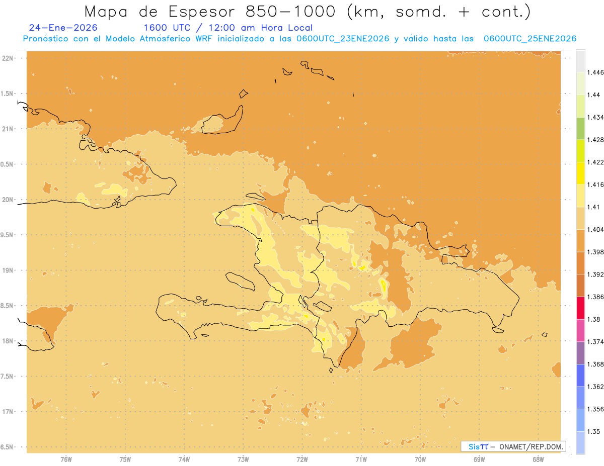Click the legend value "1.386"
The image size is (604, 466).
tap(595, 297)
